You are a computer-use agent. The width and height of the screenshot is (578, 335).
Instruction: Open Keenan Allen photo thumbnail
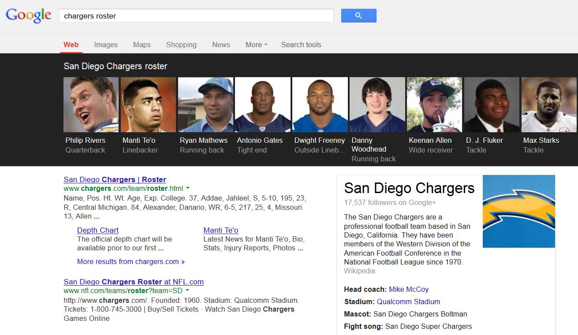pos(435,104)
